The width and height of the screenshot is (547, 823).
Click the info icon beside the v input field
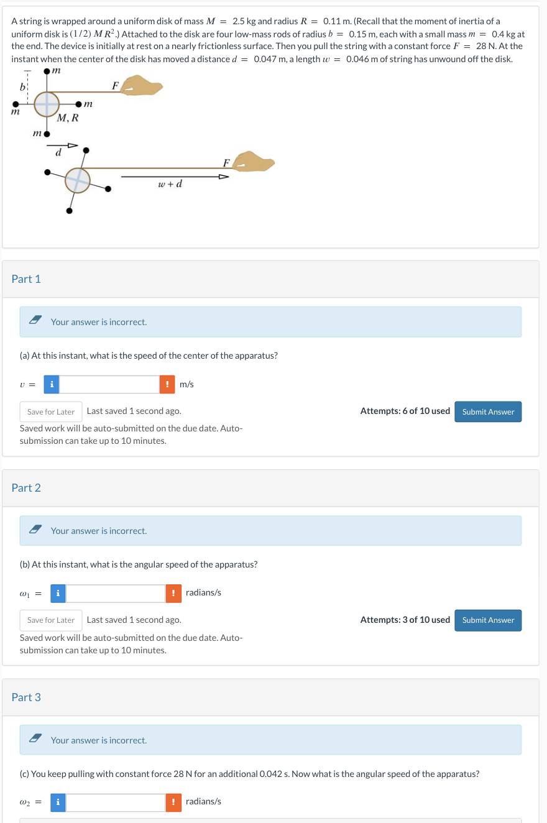[51, 384]
